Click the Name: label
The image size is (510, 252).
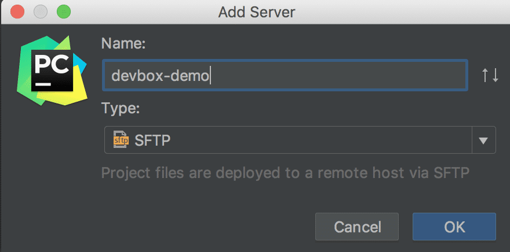123,43
